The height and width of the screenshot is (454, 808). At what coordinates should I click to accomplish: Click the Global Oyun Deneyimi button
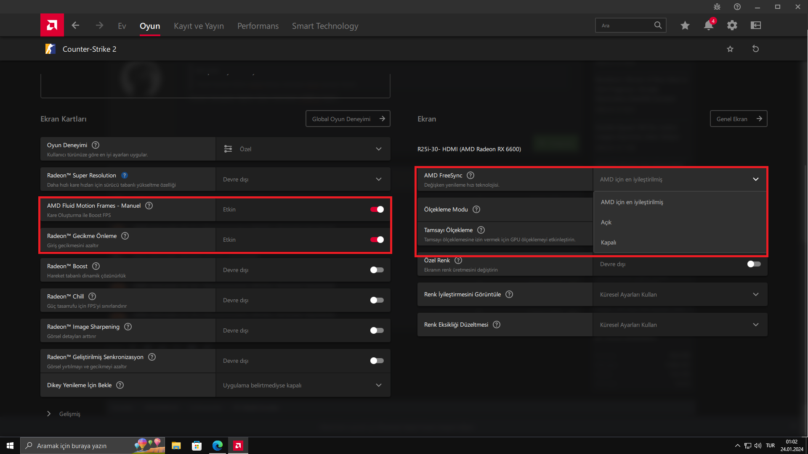click(348, 119)
